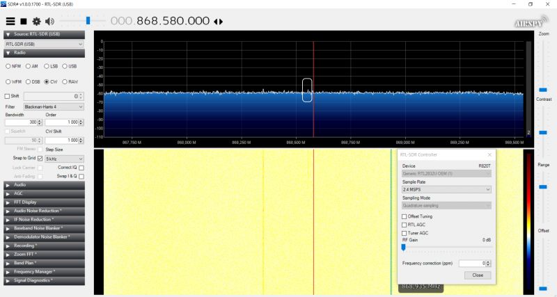This screenshot has width=557, height=297.
Task: Mute audio with the speaker icon
Action: click(x=49, y=22)
